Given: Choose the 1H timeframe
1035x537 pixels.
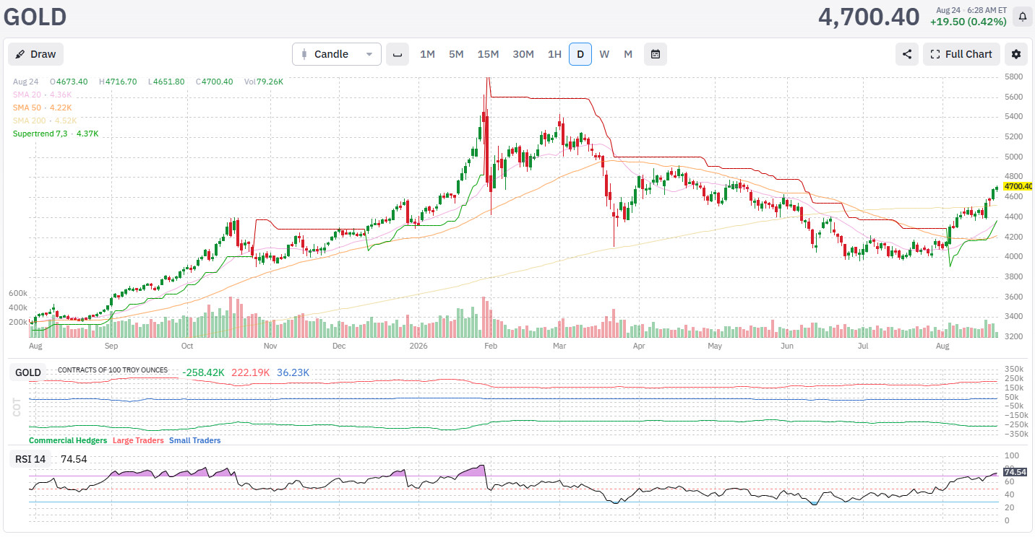Looking at the screenshot, I should 554,54.
